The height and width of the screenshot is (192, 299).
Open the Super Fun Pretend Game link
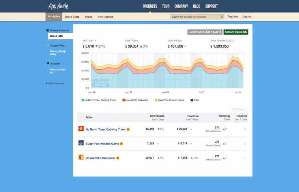pyautogui.click(x=102, y=144)
